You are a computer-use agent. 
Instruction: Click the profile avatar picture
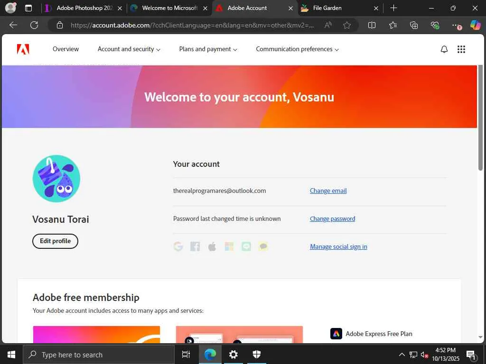(56, 179)
